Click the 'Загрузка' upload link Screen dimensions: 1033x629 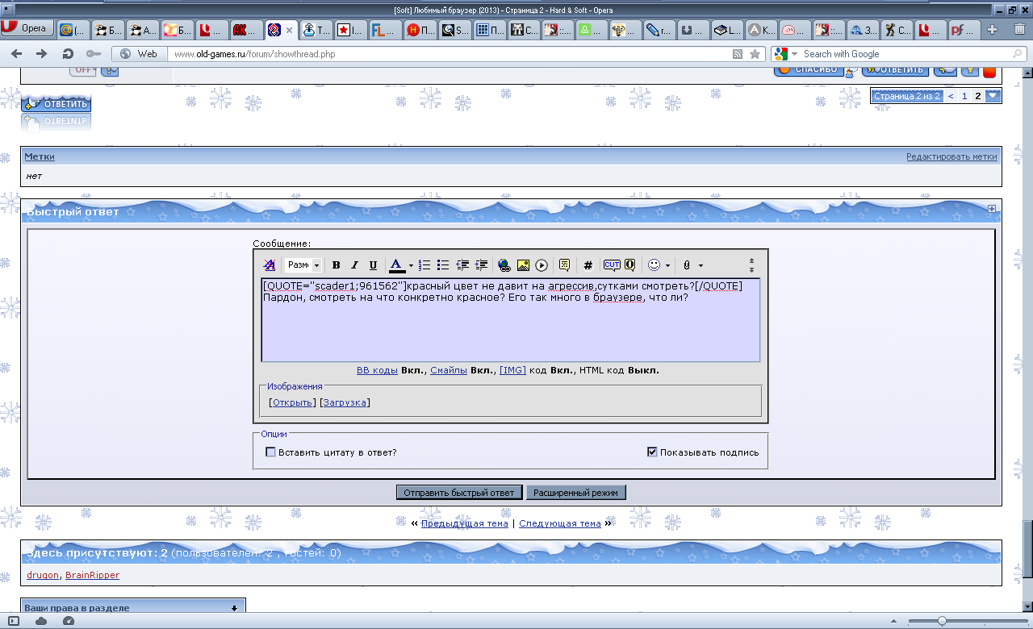(x=345, y=402)
